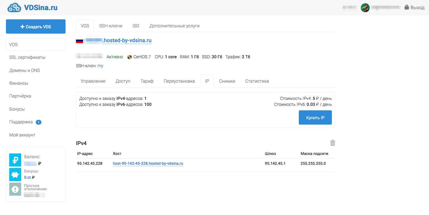Open the Снимки server tab
The image size is (429, 215).
227,81
